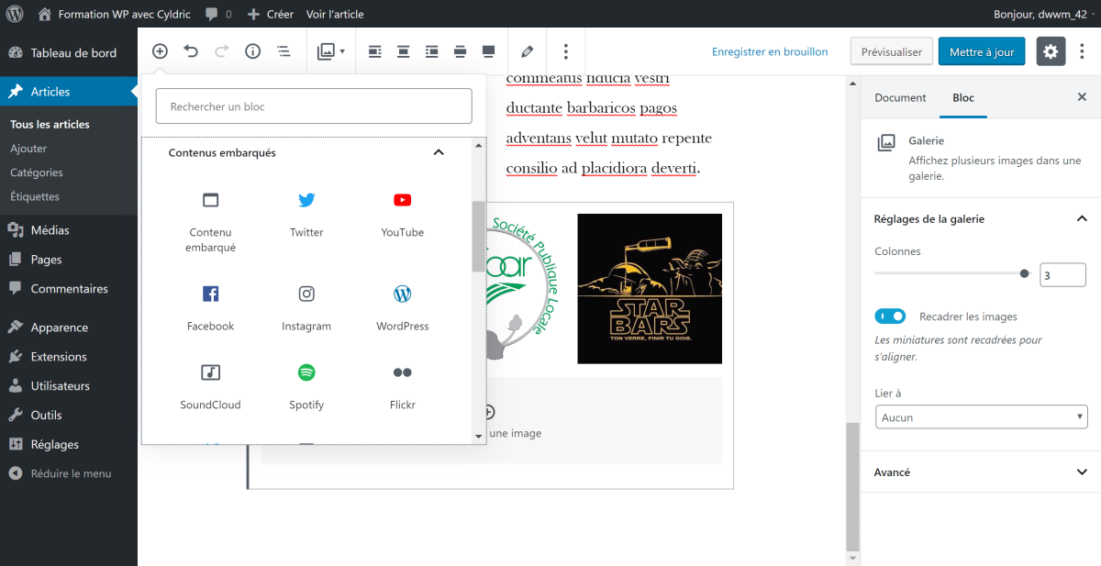Screen dimensions: 1101x566
Task: Open WordPress logo admin menu
Action: click(15, 14)
